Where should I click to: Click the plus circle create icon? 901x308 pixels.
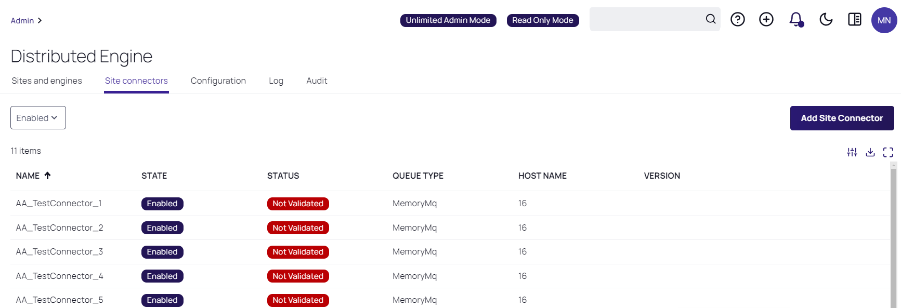point(766,20)
